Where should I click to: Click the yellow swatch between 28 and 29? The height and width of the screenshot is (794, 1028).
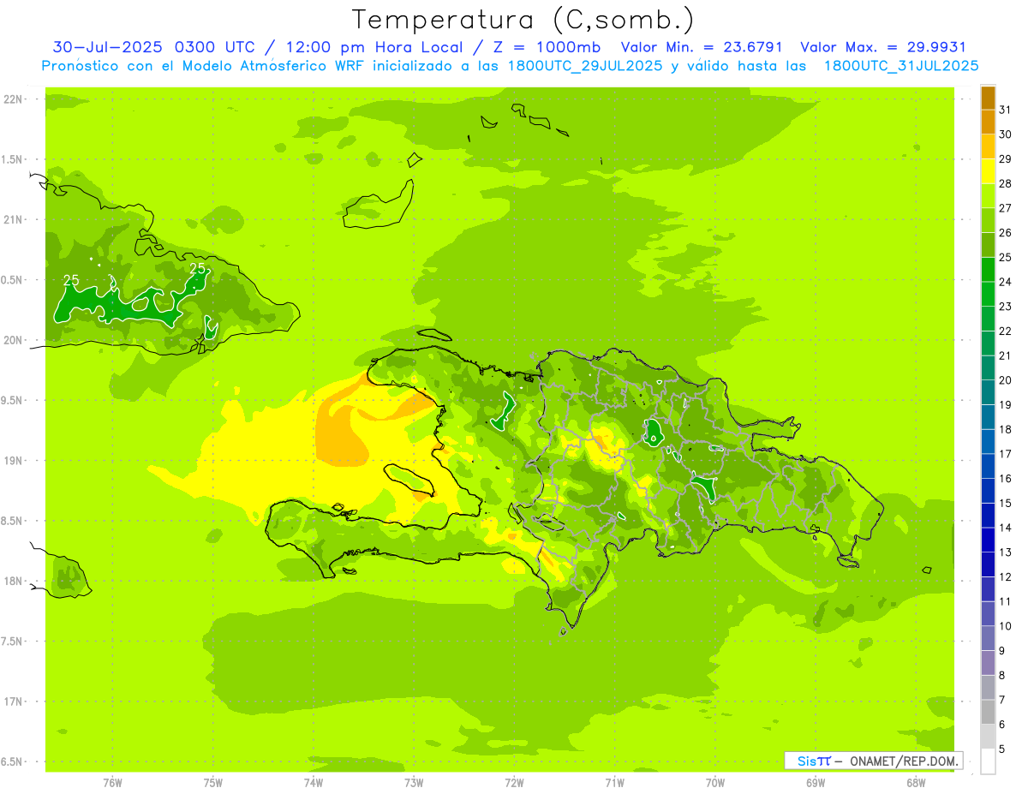pyautogui.click(x=988, y=171)
